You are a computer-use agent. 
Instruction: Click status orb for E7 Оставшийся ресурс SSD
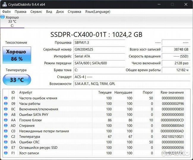click(6, 147)
